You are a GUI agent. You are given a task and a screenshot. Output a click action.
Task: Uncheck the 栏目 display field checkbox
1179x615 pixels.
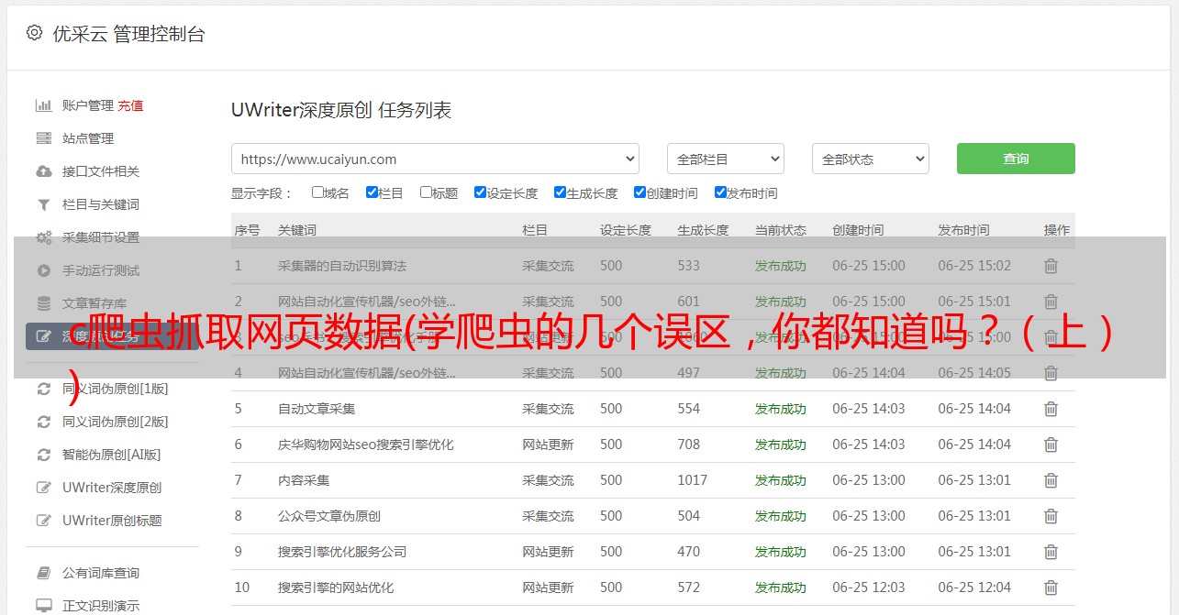click(x=372, y=192)
